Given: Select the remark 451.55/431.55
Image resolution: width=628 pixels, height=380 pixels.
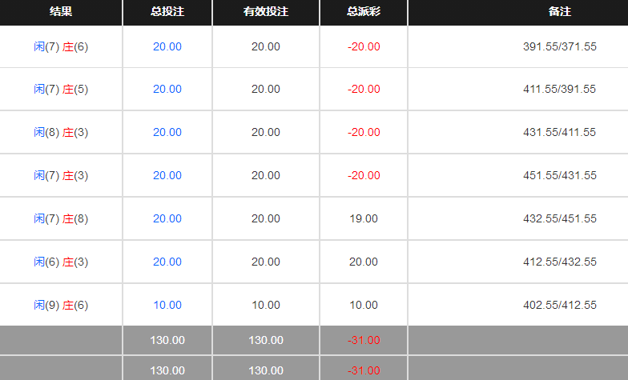Looking at the screenshot, I should coord(560,175).
